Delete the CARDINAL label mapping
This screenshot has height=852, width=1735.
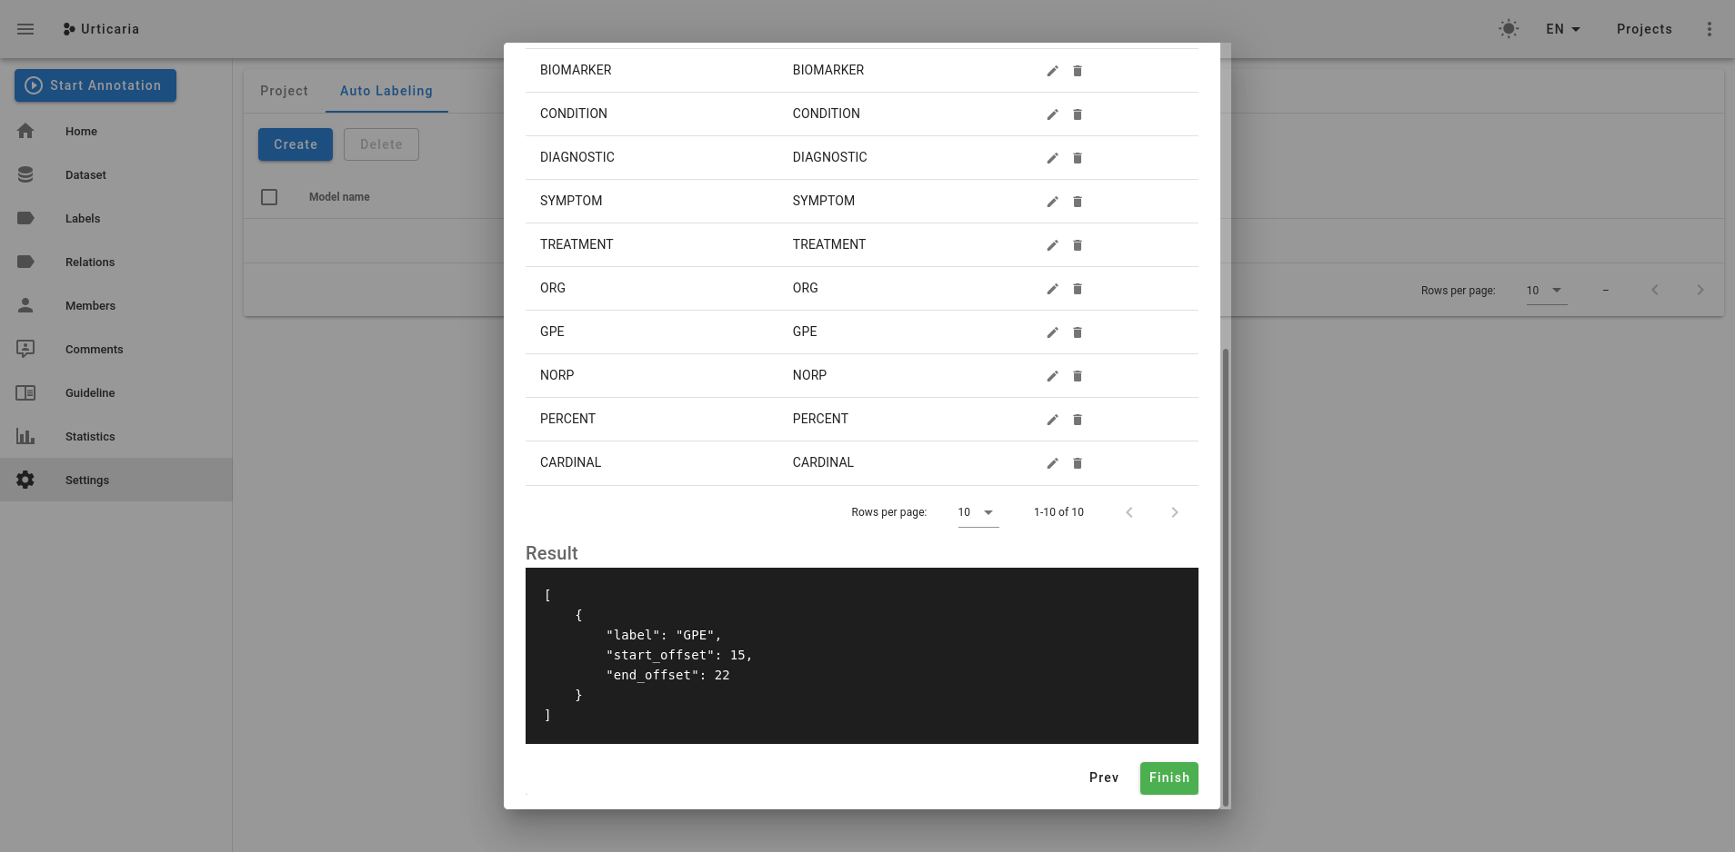coord(1078,463)
